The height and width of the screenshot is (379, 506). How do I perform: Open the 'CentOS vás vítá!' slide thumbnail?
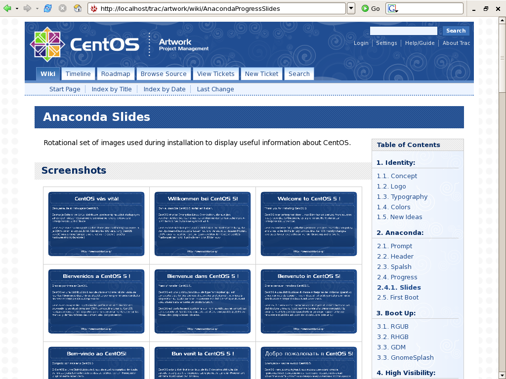tap(96, 225)
